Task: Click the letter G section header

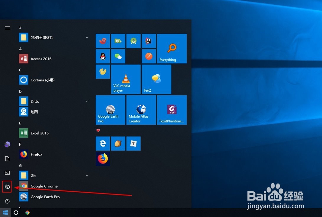Action: tap(20, 166)
